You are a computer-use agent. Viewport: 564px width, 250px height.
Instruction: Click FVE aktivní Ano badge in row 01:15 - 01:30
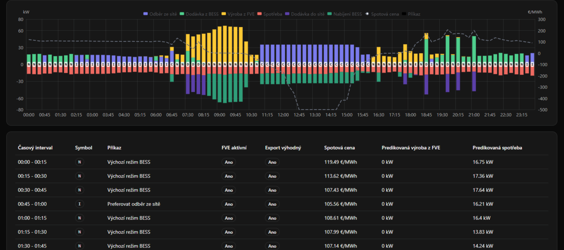(x=229, y=232)
